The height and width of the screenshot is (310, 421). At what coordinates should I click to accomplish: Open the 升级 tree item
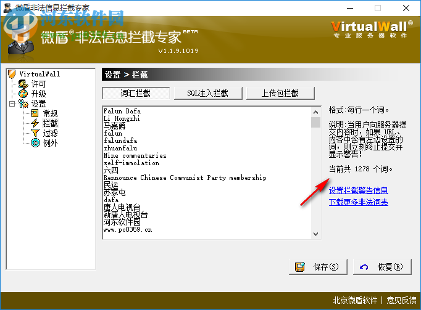click(x=39, y=94)
